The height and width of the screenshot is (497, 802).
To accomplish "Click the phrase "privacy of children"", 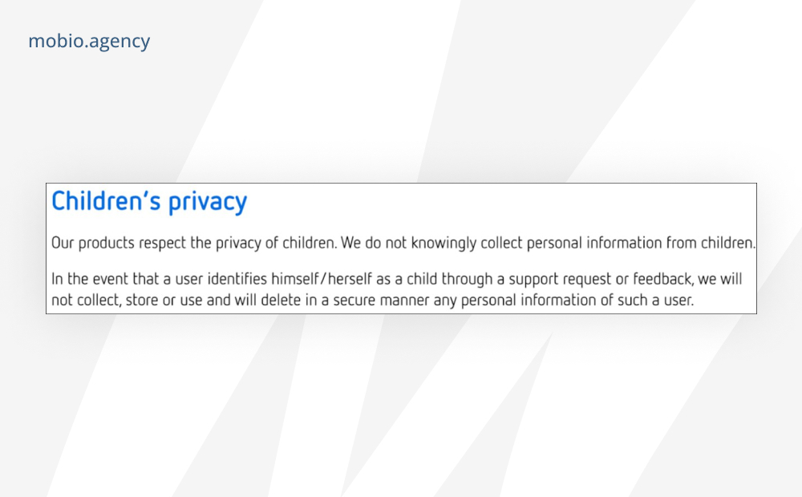I will pyautogui.click(x=275, y=243).
